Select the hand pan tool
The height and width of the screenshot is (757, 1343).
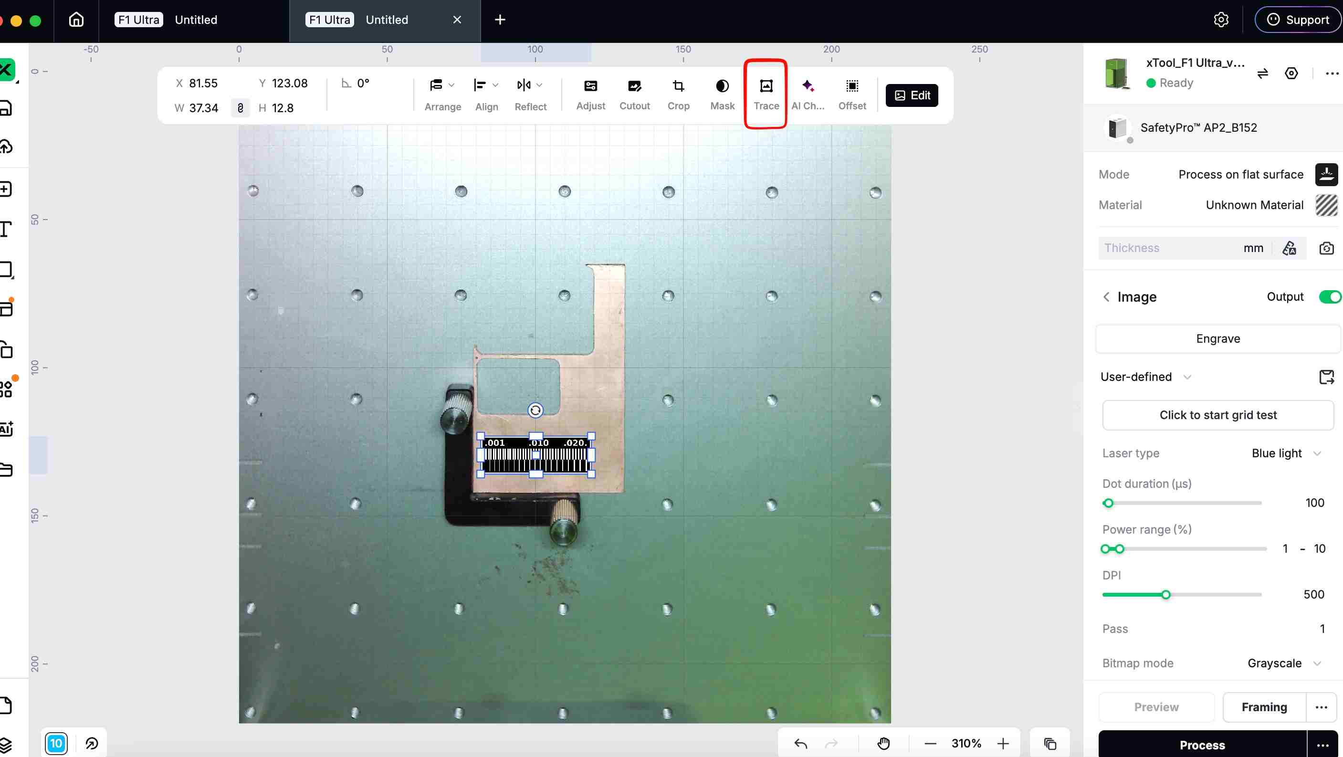883,744
